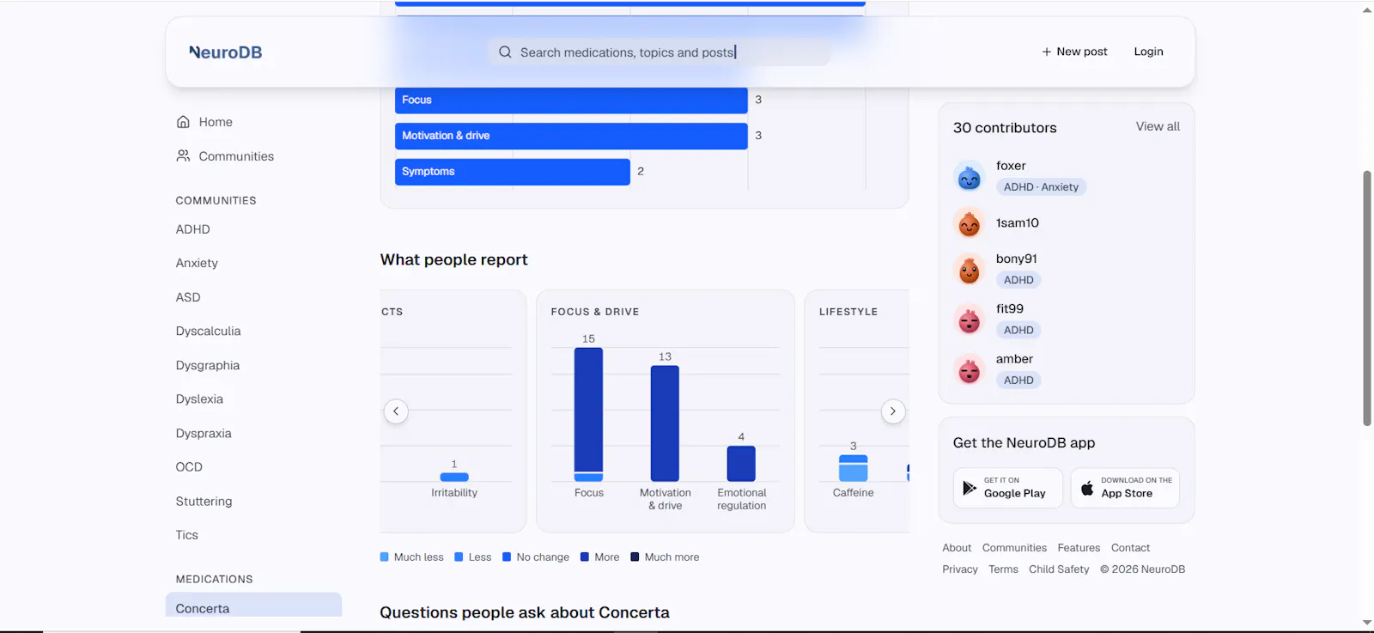Viewport: 1374px width, 633px height.
Task: Open 1sam10's avatar
Action: click(970, 223)
